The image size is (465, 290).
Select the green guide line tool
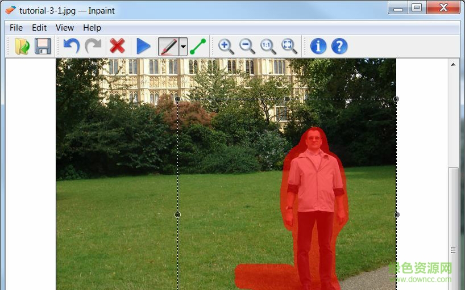click(x=198, y=47)
